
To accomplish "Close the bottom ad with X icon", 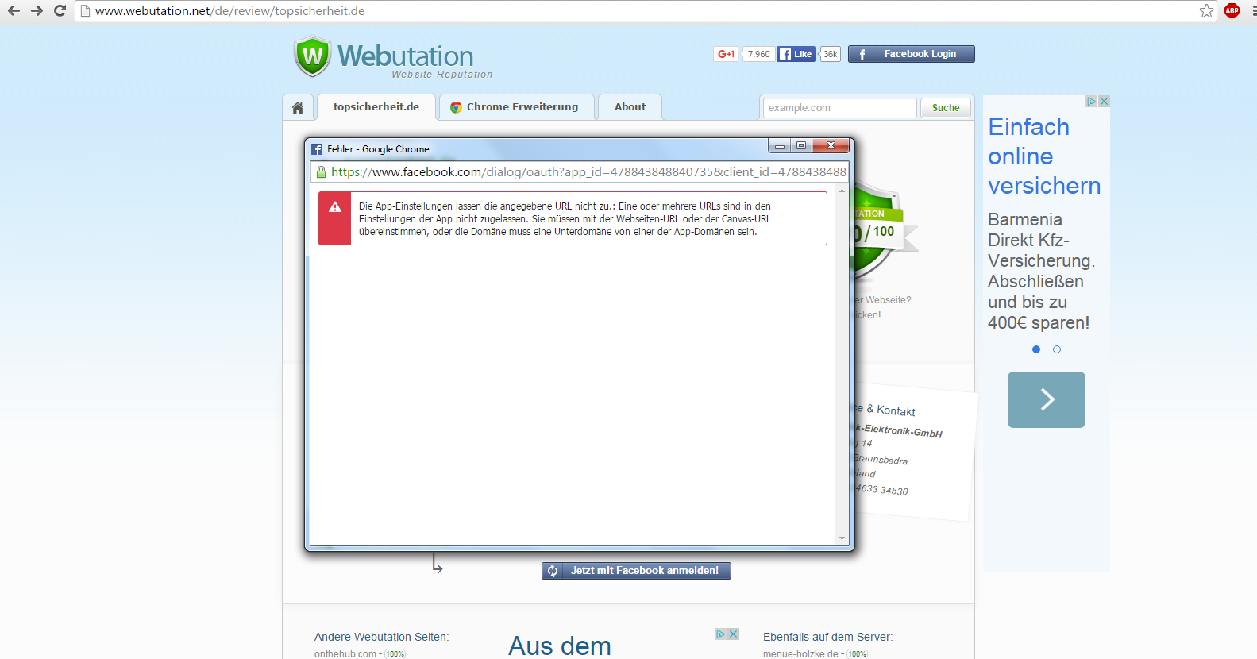I will point(734,634).
